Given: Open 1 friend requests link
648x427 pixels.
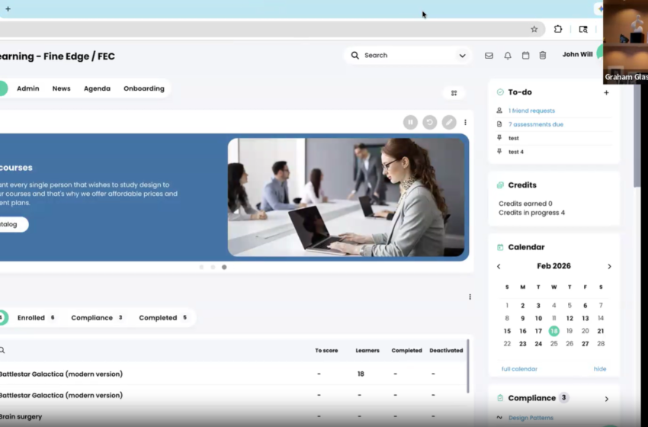Looking at the screenshot, I should click(x=531, y=111).
